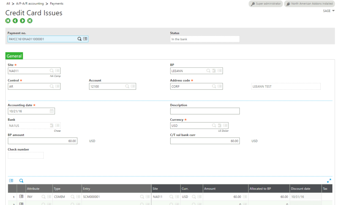The width and height of the screenshot is (338, 205).
Task: Open the grid card view icon
Action: coord(11,181)
